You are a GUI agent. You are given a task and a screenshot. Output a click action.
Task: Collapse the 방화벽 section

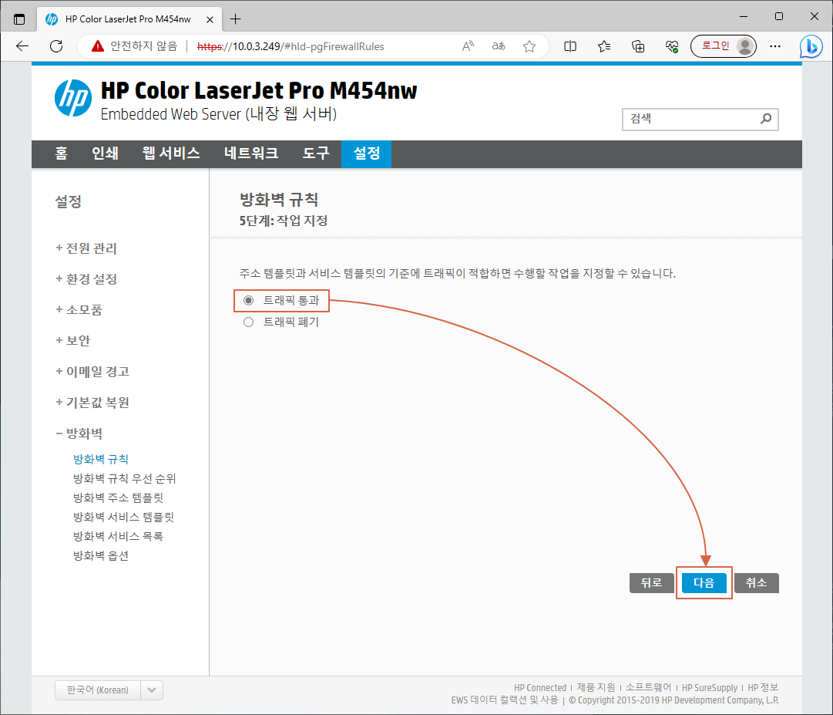pyautogui.click(x=79, y=433)
